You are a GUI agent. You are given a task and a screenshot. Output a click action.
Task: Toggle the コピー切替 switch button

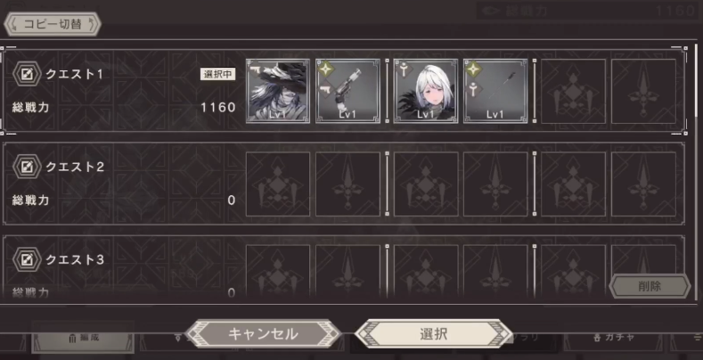click(53, 24)
